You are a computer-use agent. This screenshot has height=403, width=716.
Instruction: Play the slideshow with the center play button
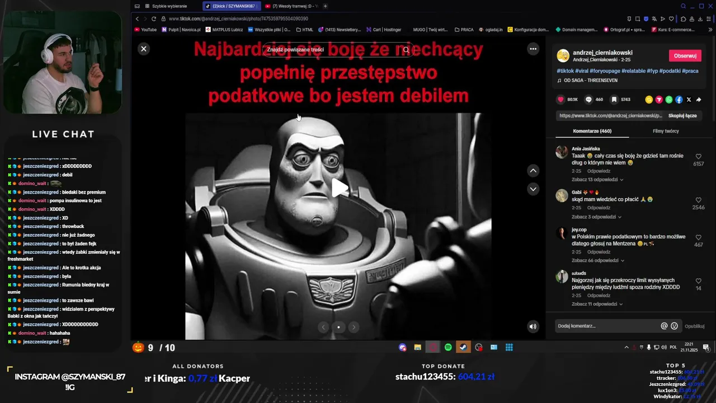coord(339,188)
